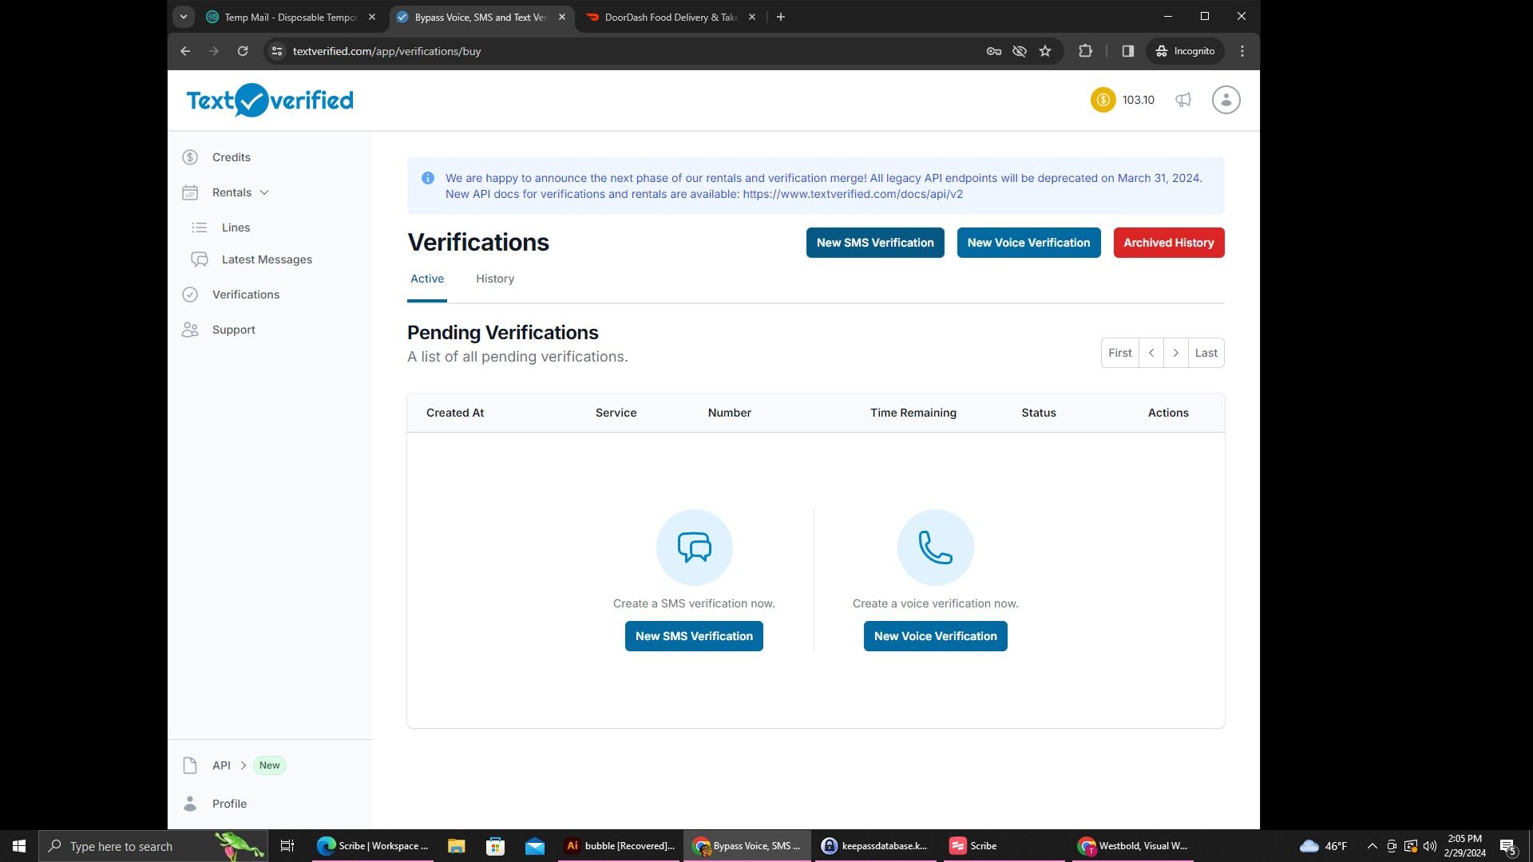The width and height of the screenshot is (1533, 862).
Task: Click the 46°F weather widget
Action: [1323, 846]
